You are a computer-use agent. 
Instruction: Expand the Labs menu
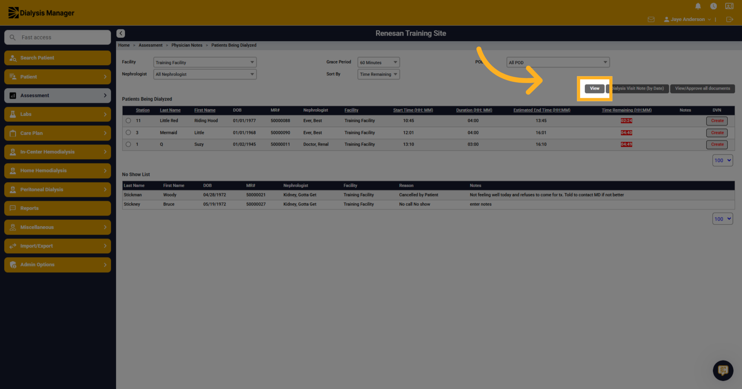point(58,114)
